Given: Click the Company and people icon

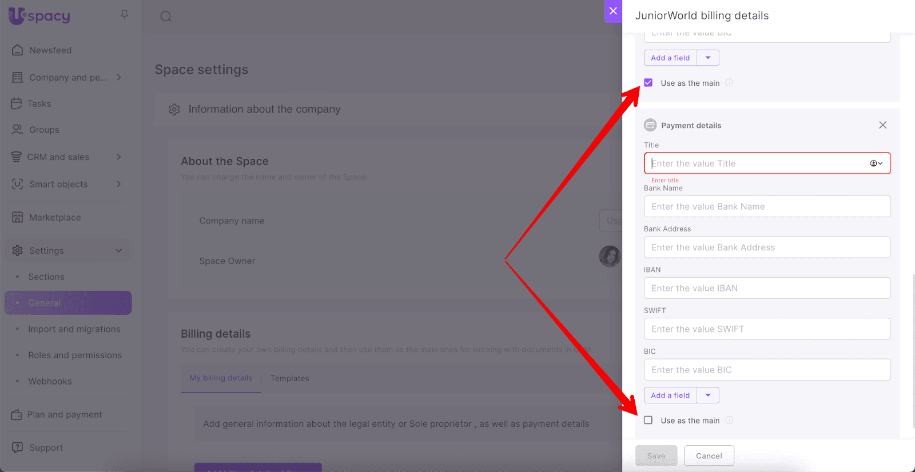Looking at the screenshot, I should pyautogui.click(x=18, y=77).
